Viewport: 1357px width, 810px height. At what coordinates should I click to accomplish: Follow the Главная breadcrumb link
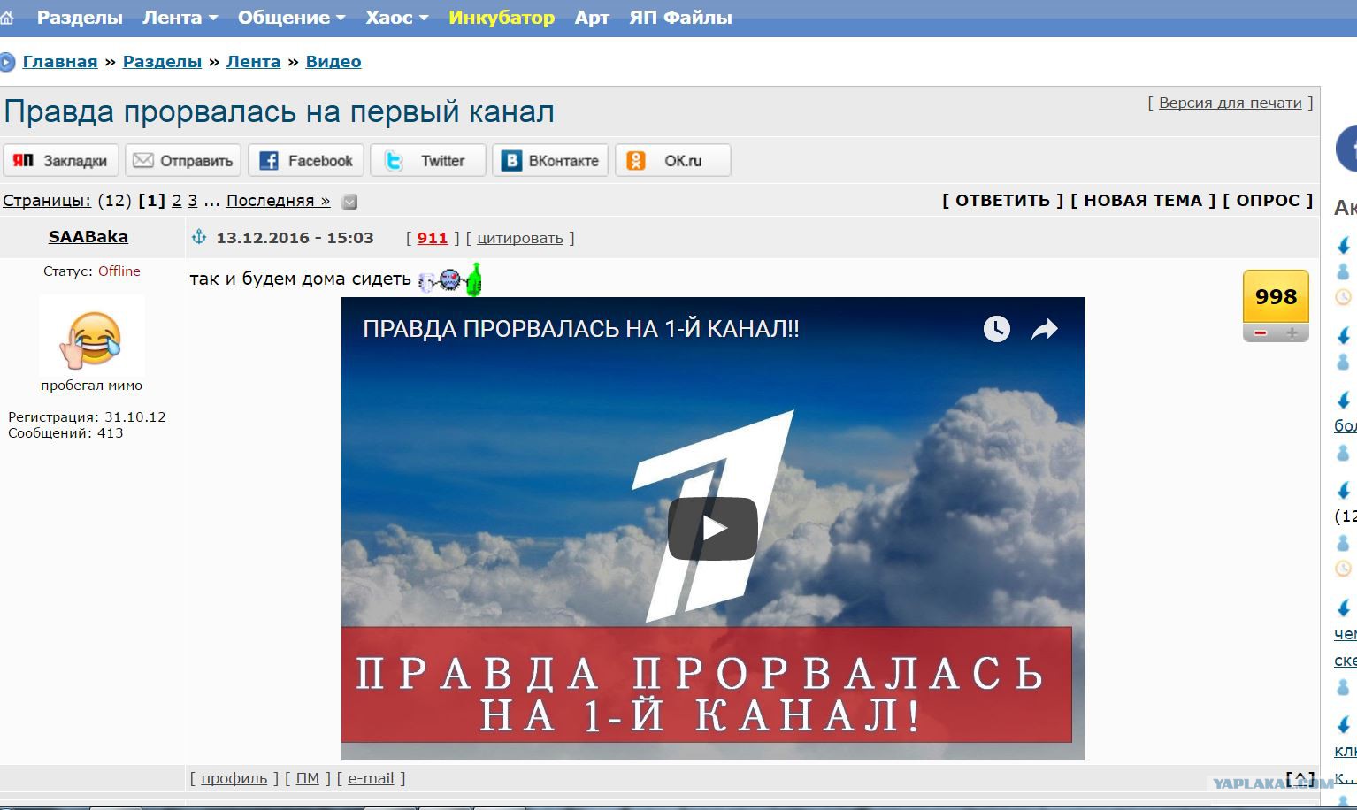[x=60, y=62]
